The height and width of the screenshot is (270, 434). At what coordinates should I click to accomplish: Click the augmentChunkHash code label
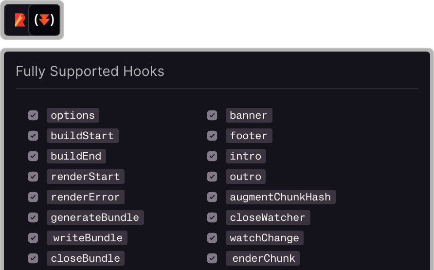point(280,197)
